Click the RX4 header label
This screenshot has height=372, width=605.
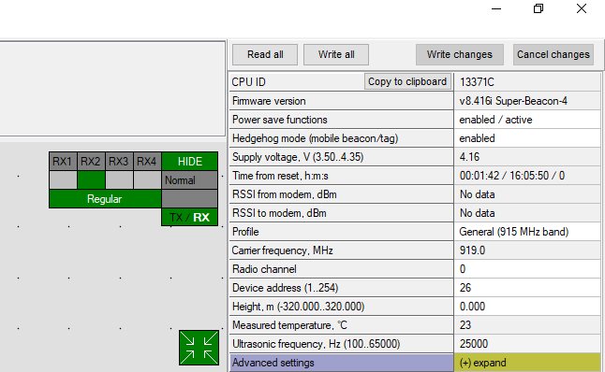pos(147,161)
